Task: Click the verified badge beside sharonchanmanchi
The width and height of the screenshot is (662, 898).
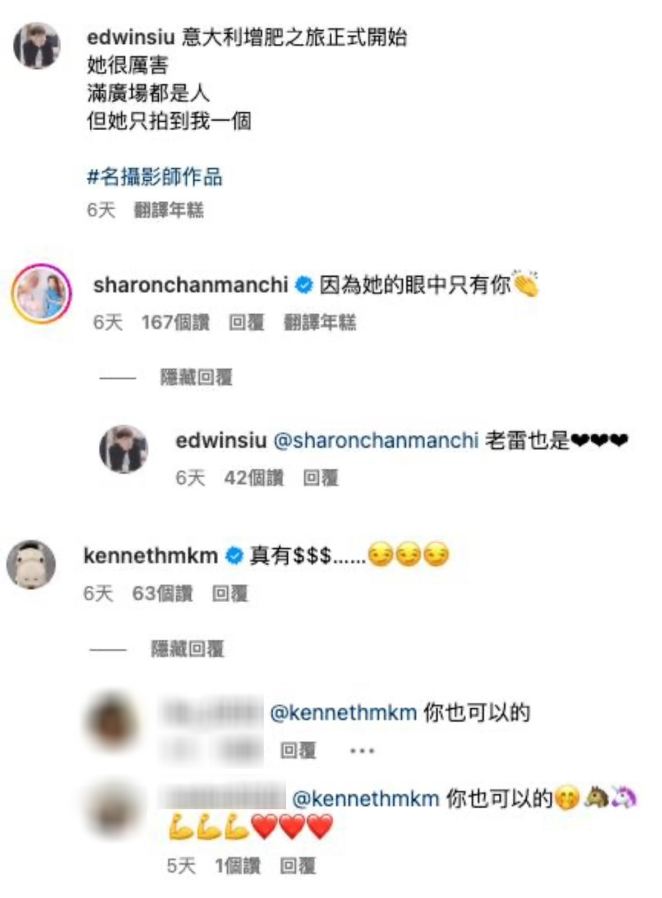Action: point(304,285)
